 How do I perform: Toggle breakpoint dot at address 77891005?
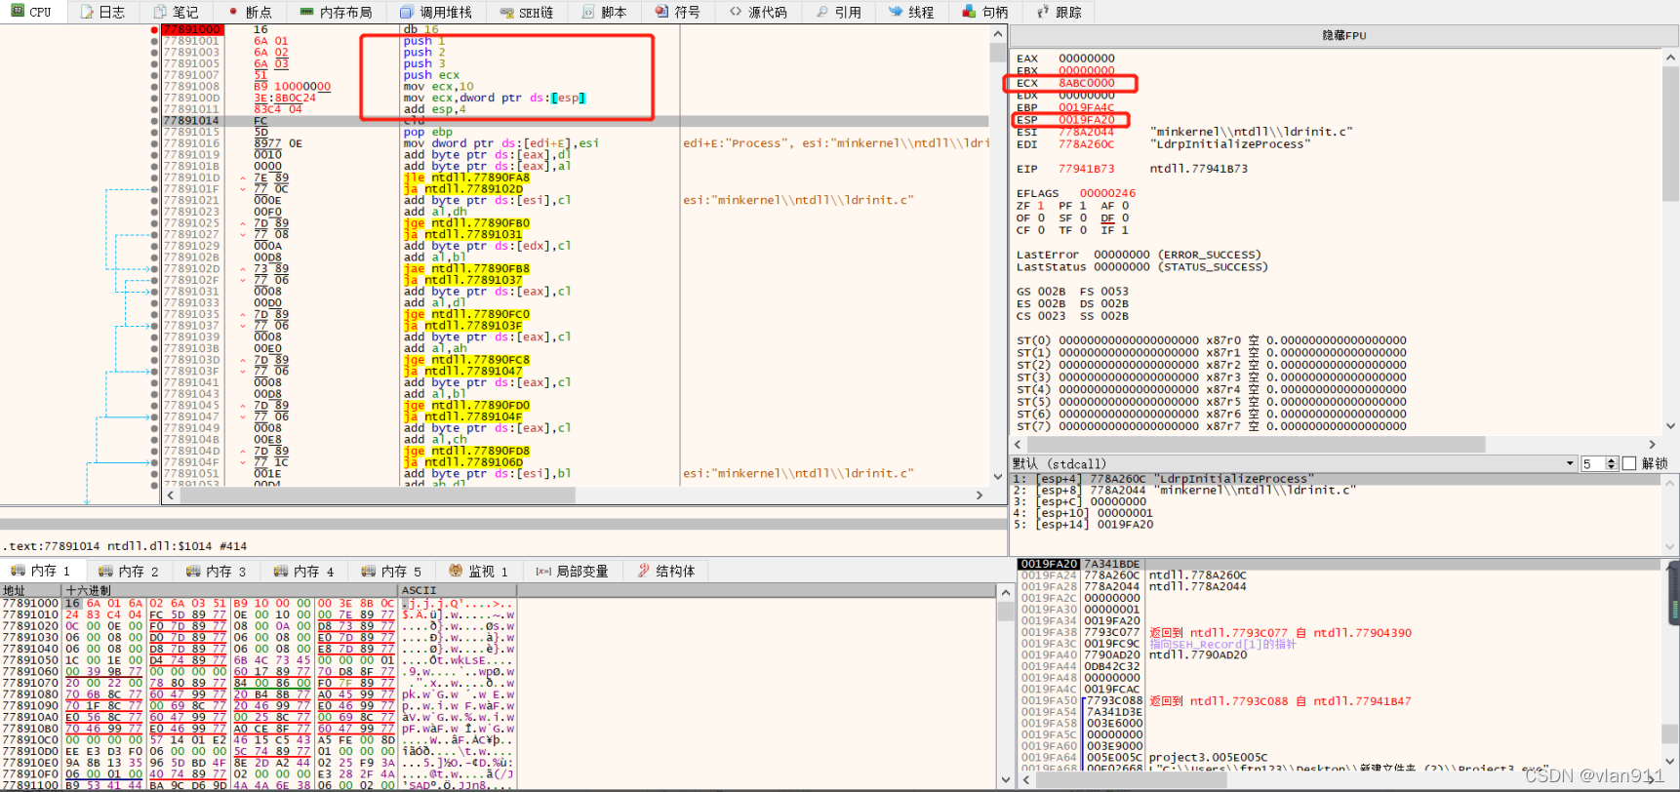coord(154,64)
